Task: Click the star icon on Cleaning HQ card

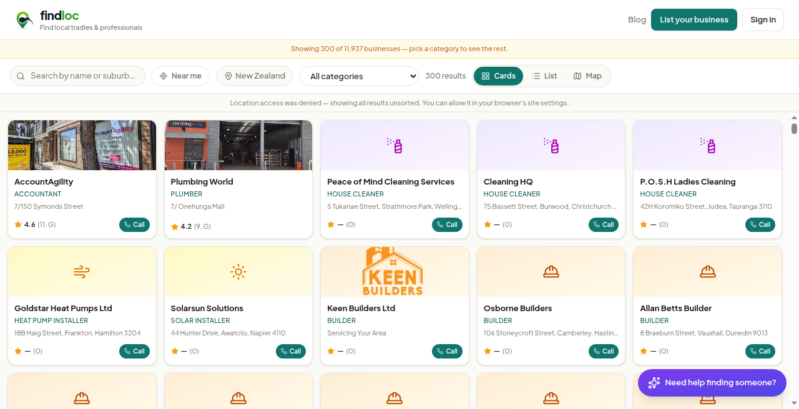Action: click(x=488, y=224)
